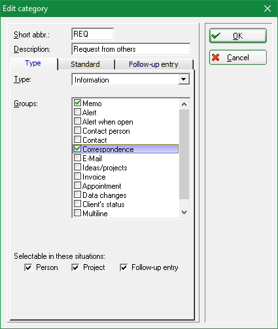
Task: Click the green checkmark icon on OK
Action: [216, 35]
